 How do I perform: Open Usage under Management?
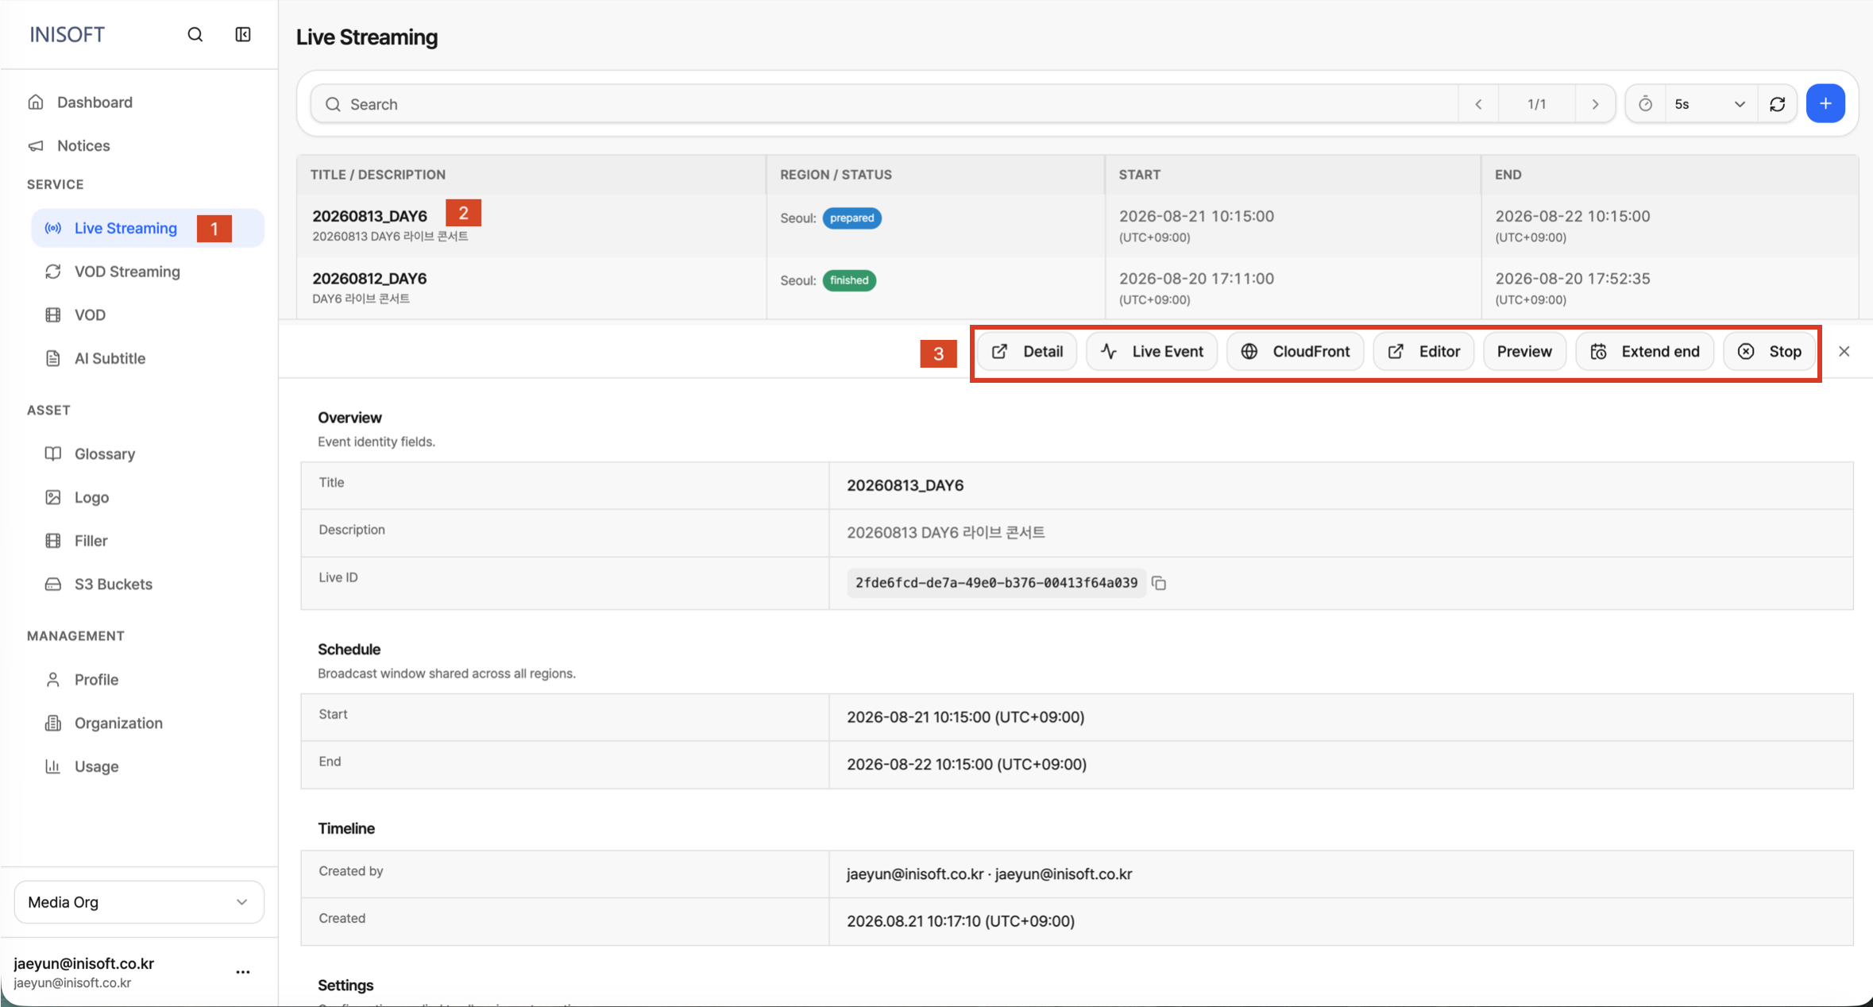148,766
